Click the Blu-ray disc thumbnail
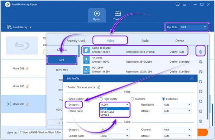Viewport: 215px width, 140px height. (x=22, y=45)
